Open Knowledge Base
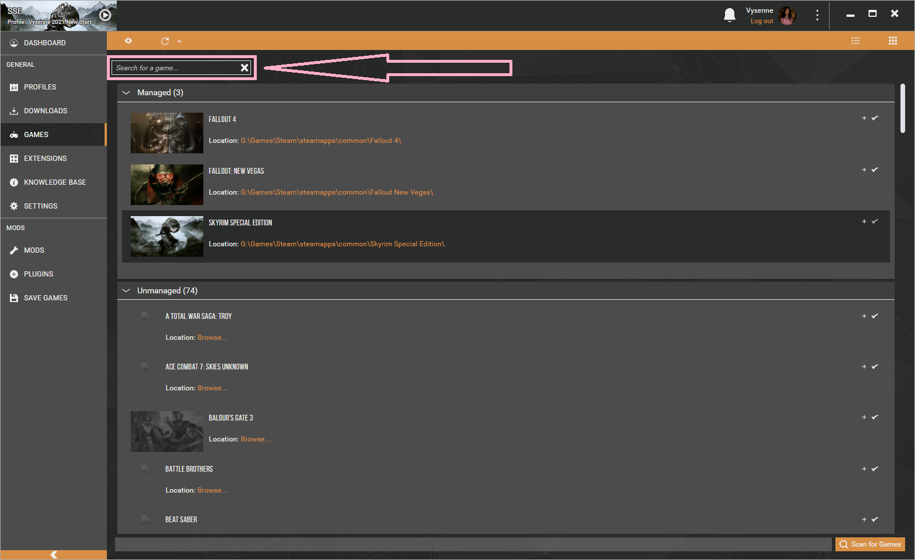This screenshot has height=560, width=915. [53, 182]
